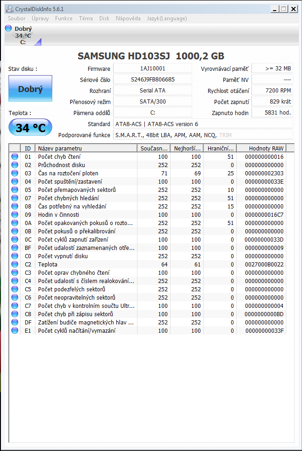Click status icon for Počet pokusů o překalibrování
This screenshot has width=302, height=451.
(15, 231)
